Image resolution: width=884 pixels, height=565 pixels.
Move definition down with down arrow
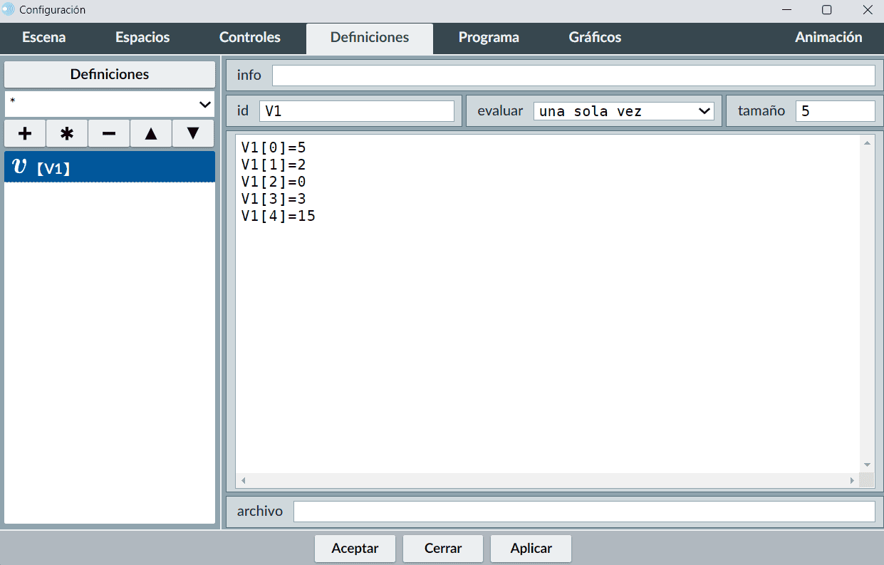(x=193, y=133)
